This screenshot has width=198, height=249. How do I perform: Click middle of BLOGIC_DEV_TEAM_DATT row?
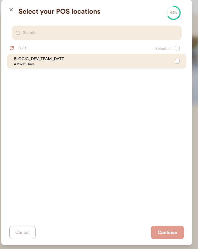tap(96, 61)
